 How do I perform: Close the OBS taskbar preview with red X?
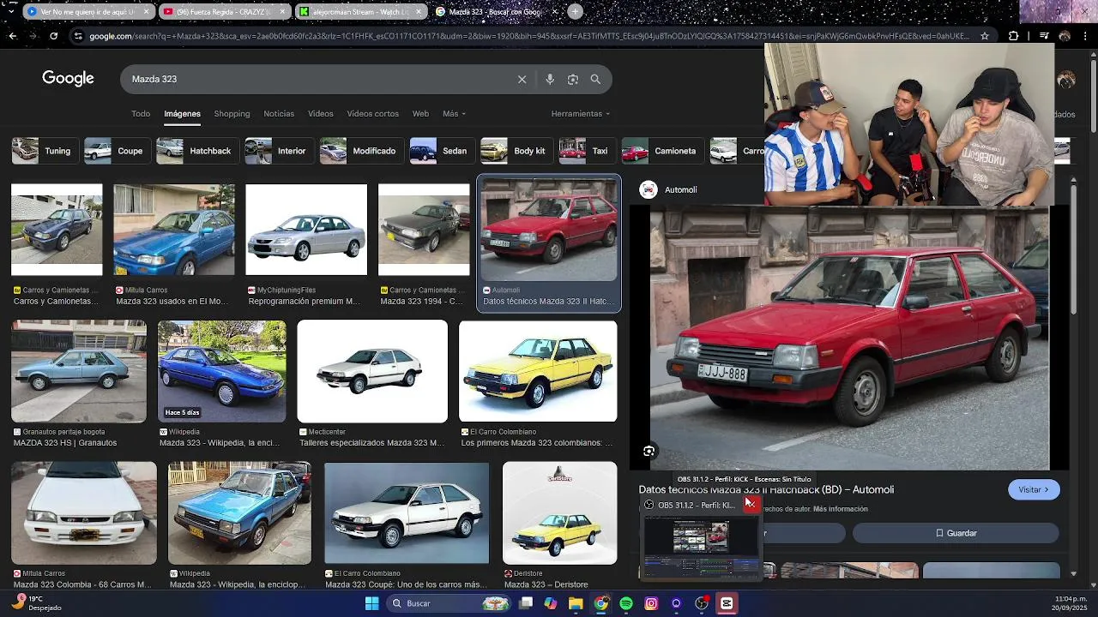[x=751, y=504]
